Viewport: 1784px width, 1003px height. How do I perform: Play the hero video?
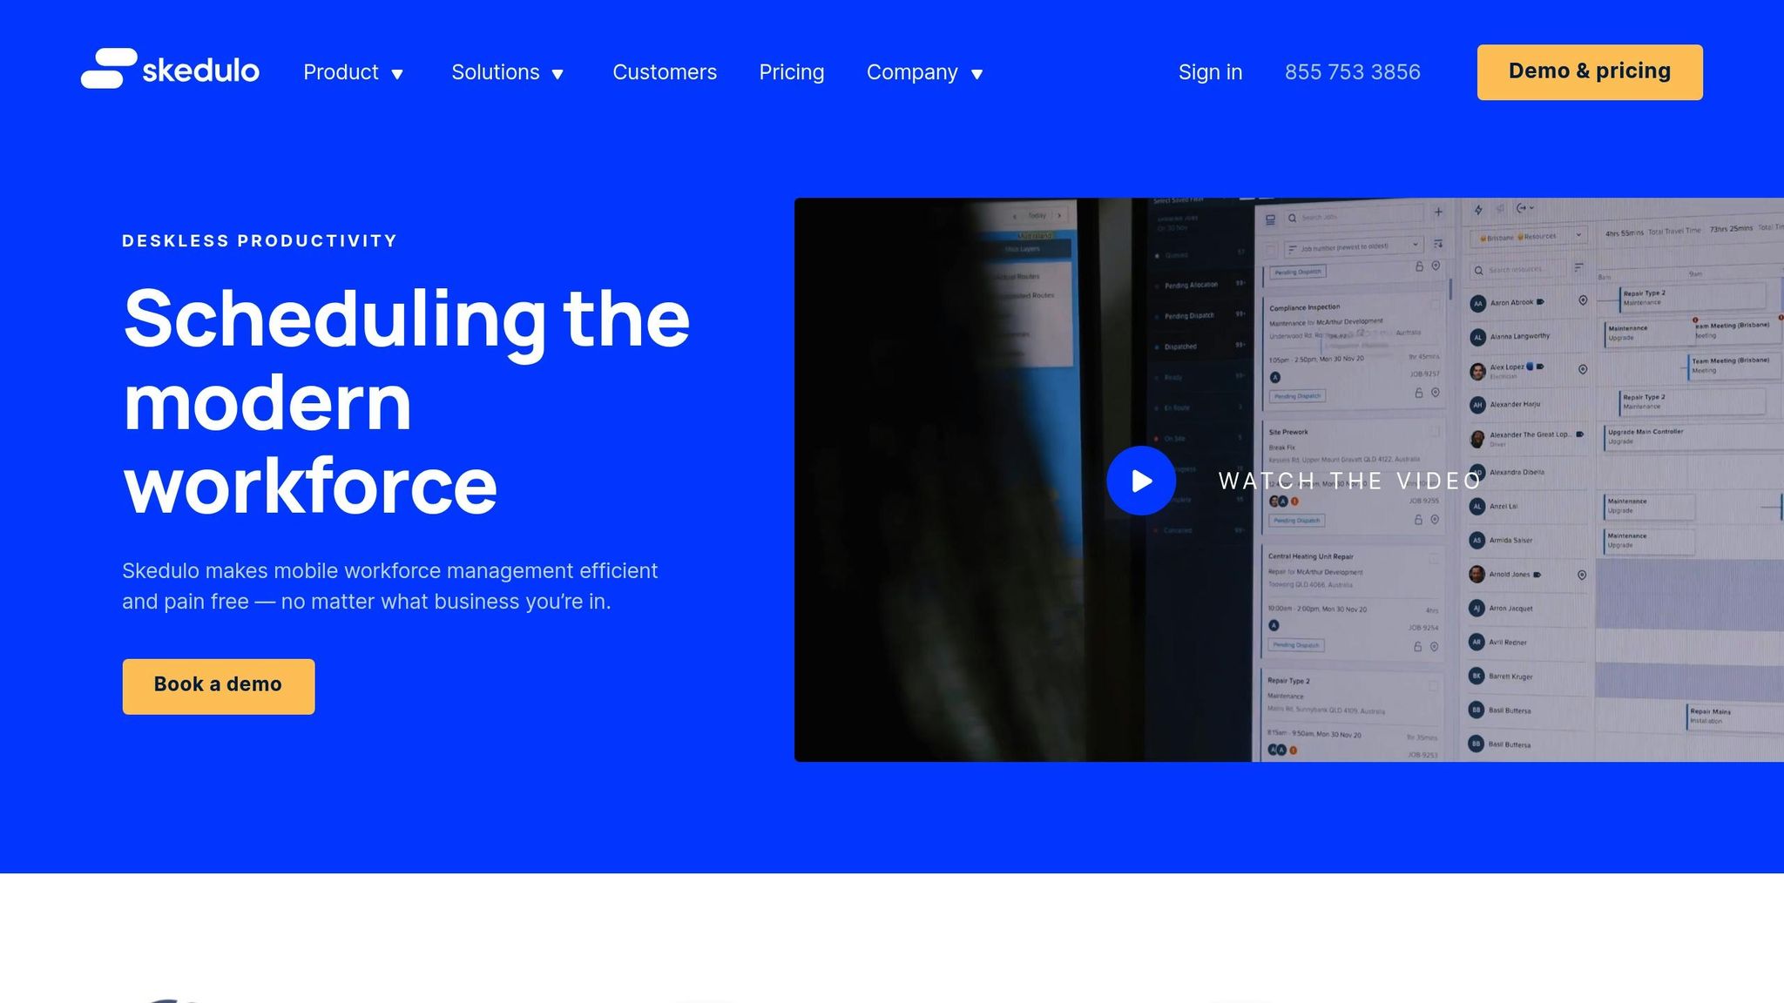[x=1141, y=481]
